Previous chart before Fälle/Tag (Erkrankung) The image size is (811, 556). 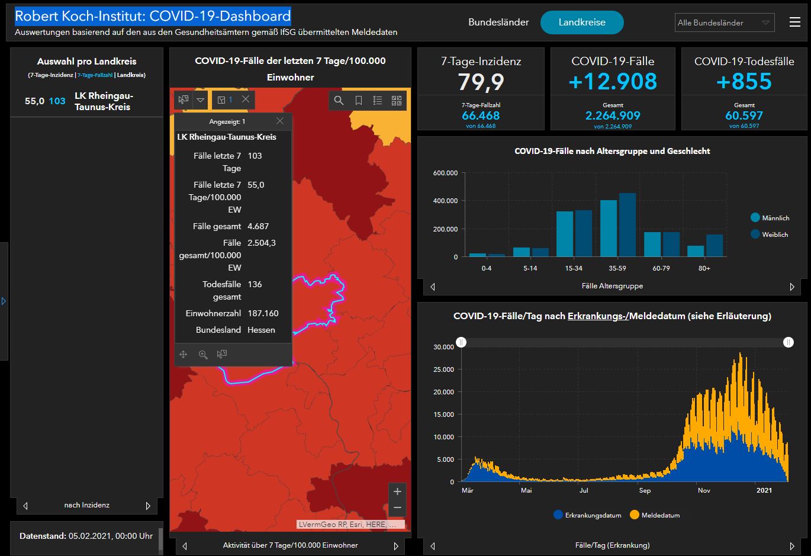click(x=433, y=546)
